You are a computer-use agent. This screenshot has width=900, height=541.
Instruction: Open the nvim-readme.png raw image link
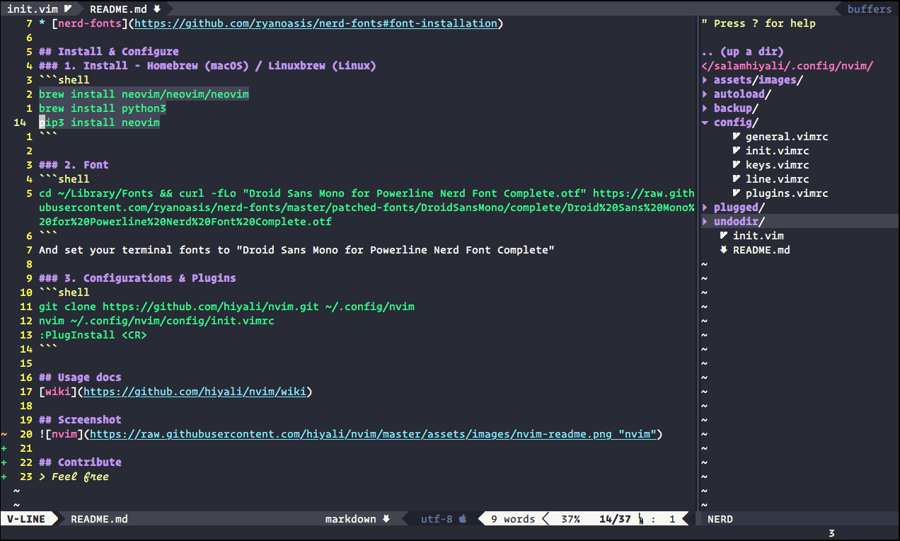pos(373,434)
